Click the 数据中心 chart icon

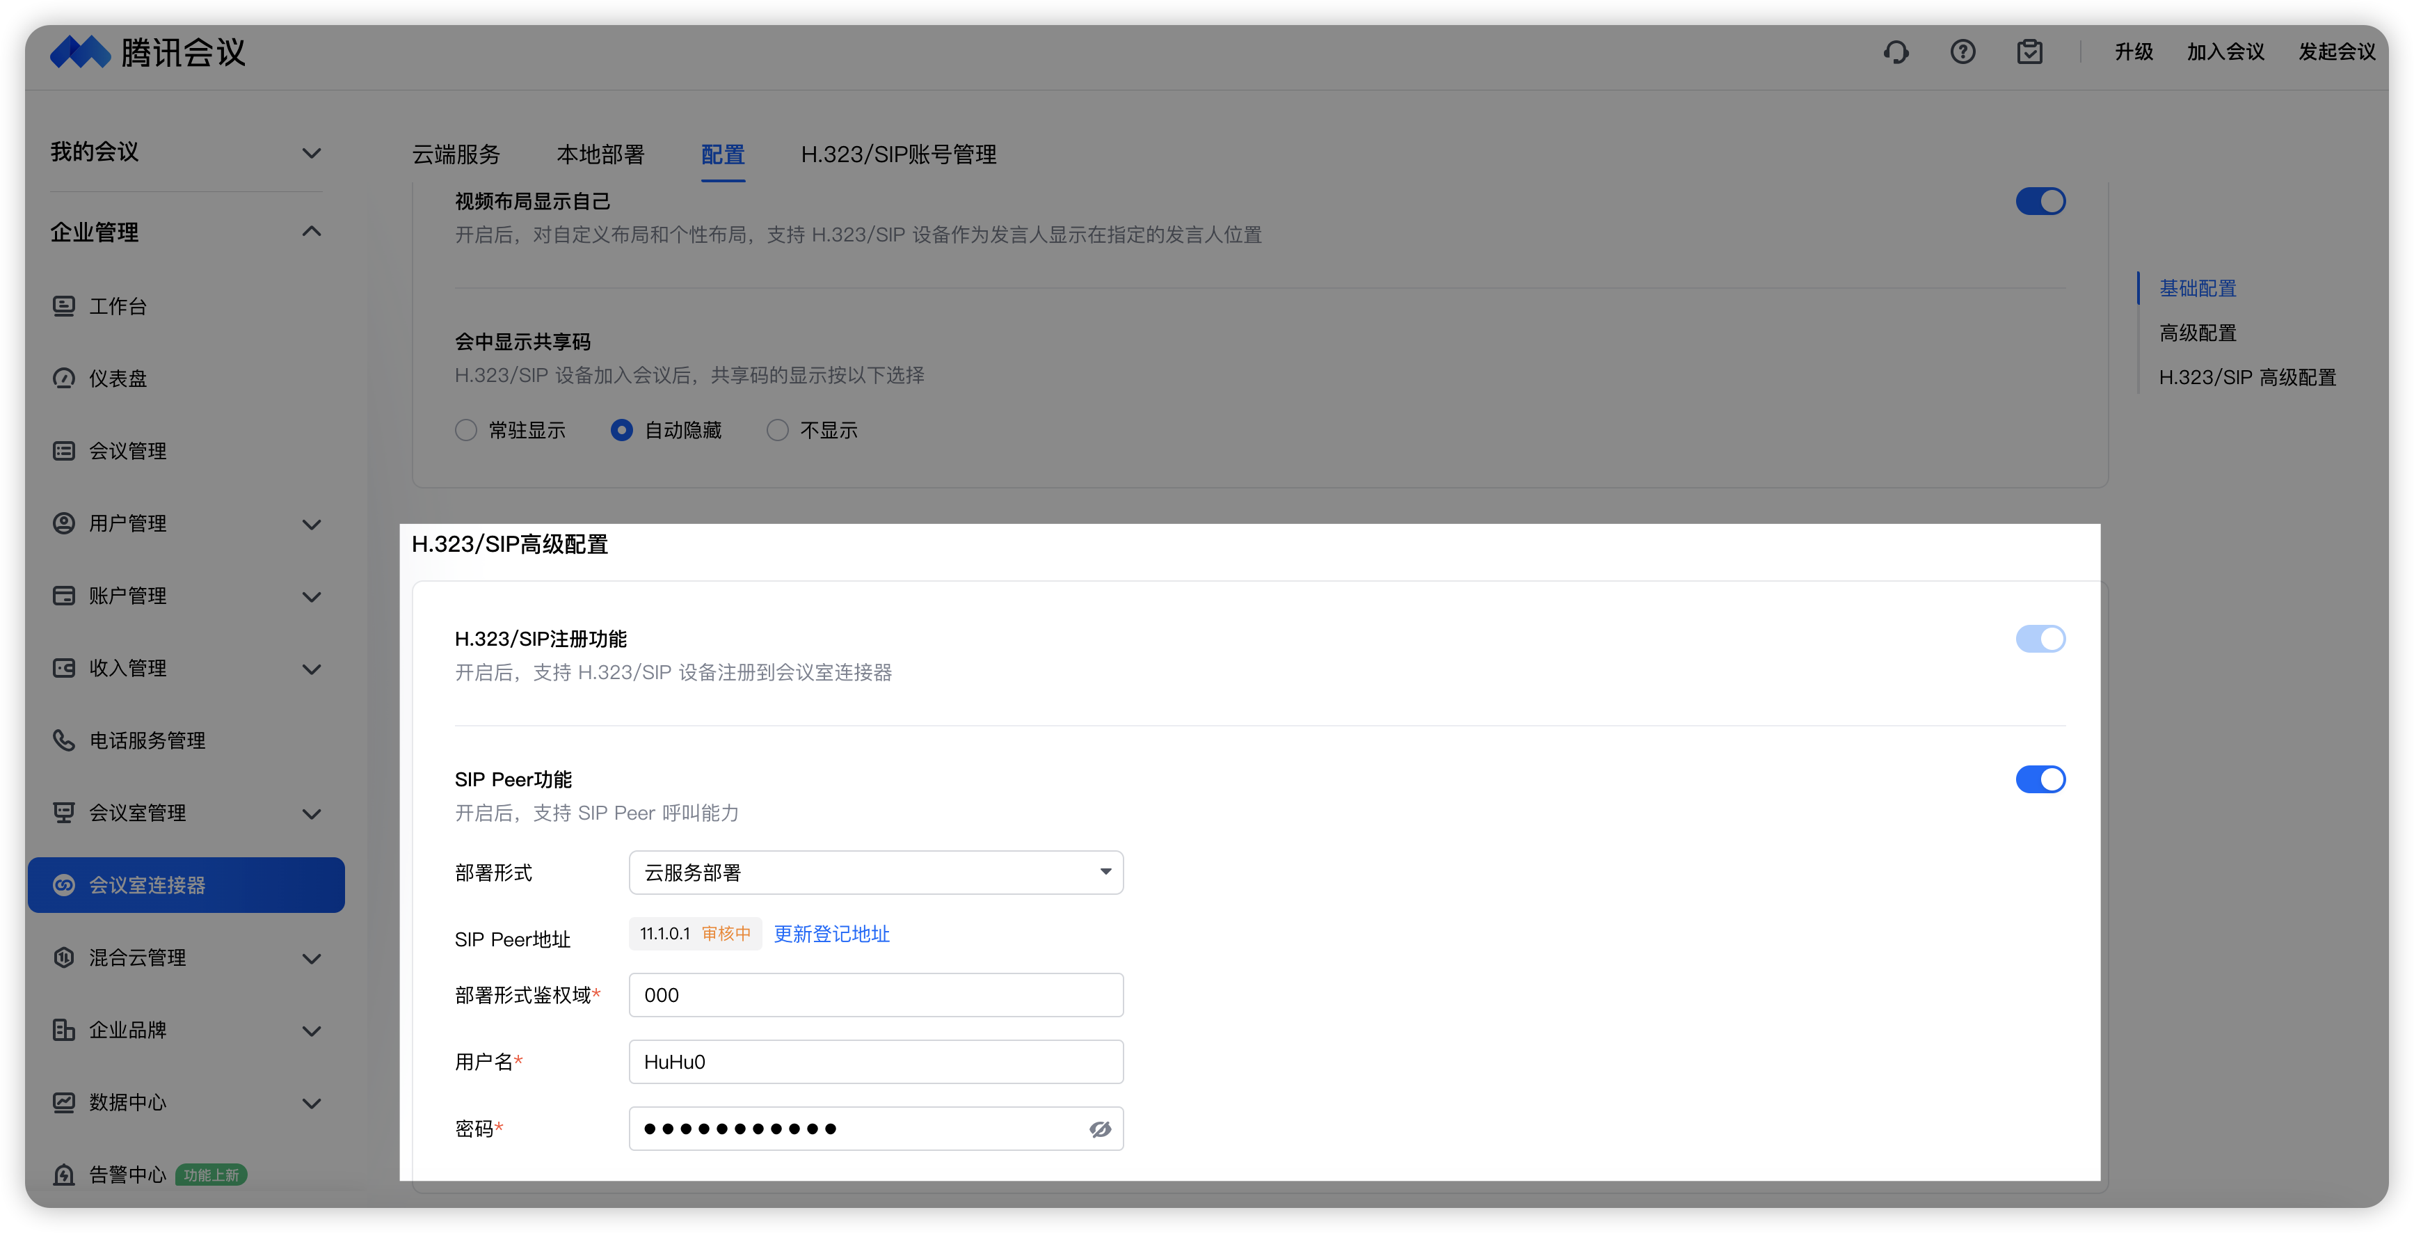pyautogui.click(x=64, y=1101)
